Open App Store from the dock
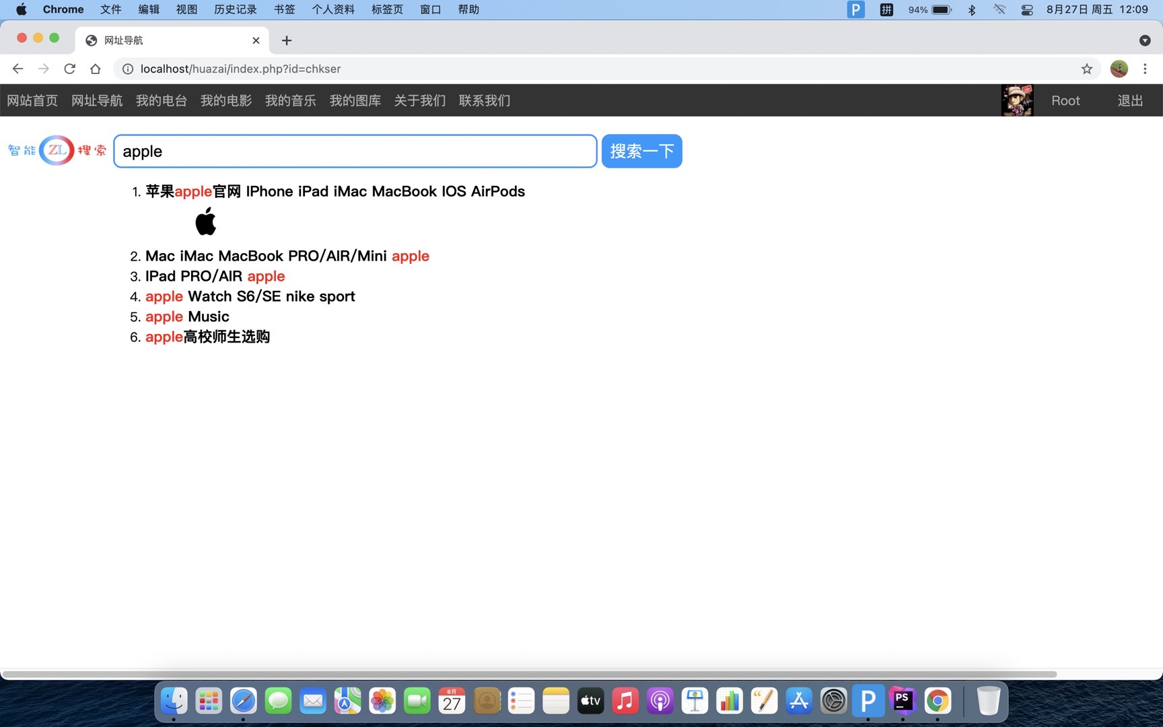 pyautogui.click(x=799, y=701)
